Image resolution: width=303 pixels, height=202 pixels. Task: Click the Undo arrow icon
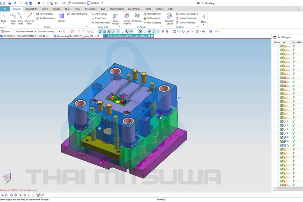(15, 3)
